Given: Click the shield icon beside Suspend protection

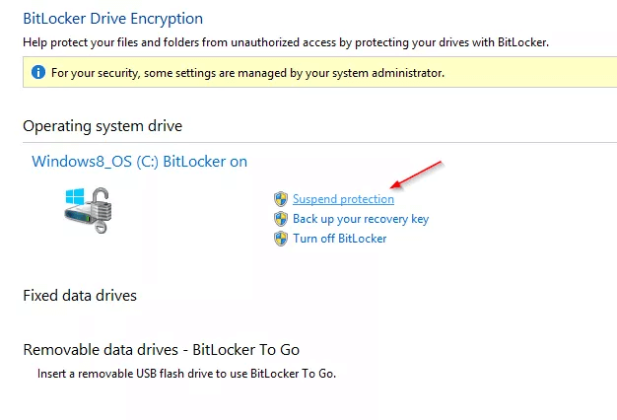Looking at the screenshot, I should (x=281, y=199).
